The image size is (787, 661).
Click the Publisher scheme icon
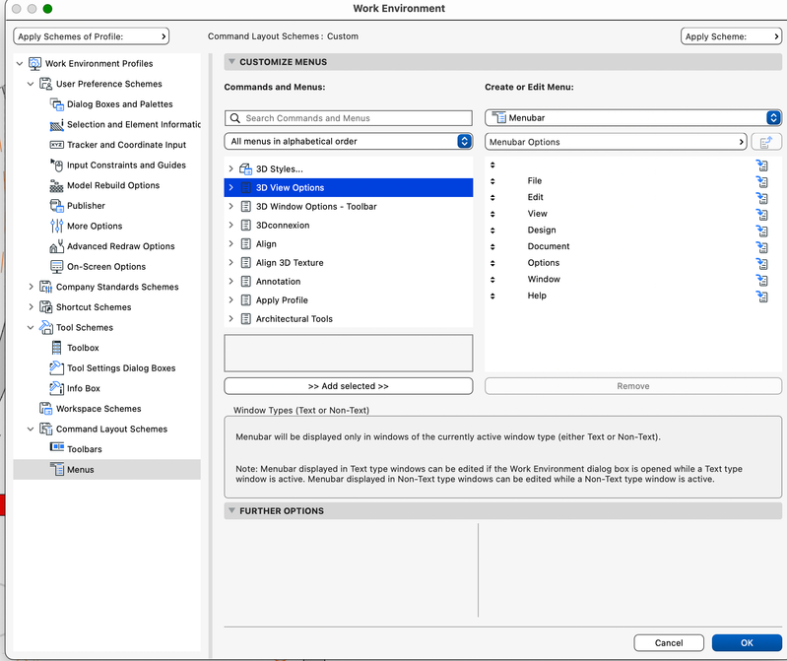point(57,206)
